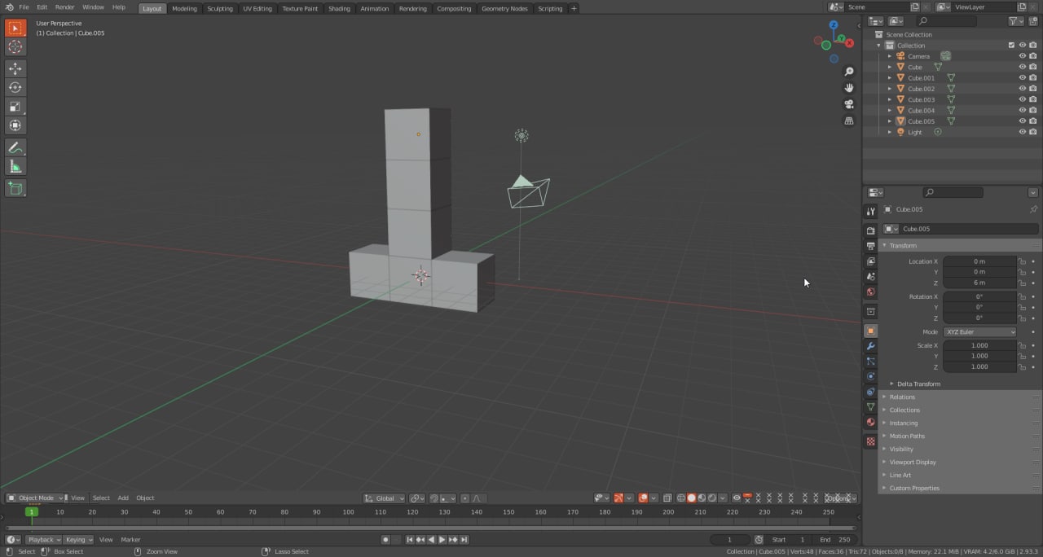1043x557 pixels.
Task: Select the Rotate tool
Action: [x=15, y=87]
